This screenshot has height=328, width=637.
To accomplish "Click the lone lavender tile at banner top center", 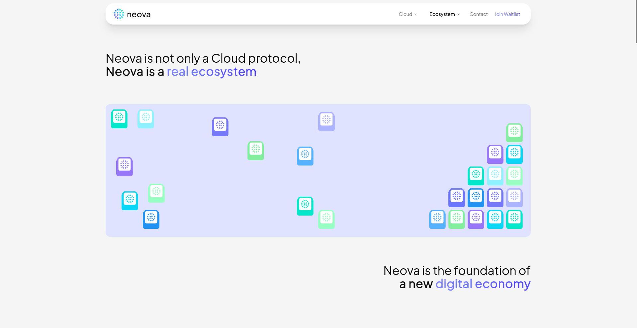I will (326, 121).
